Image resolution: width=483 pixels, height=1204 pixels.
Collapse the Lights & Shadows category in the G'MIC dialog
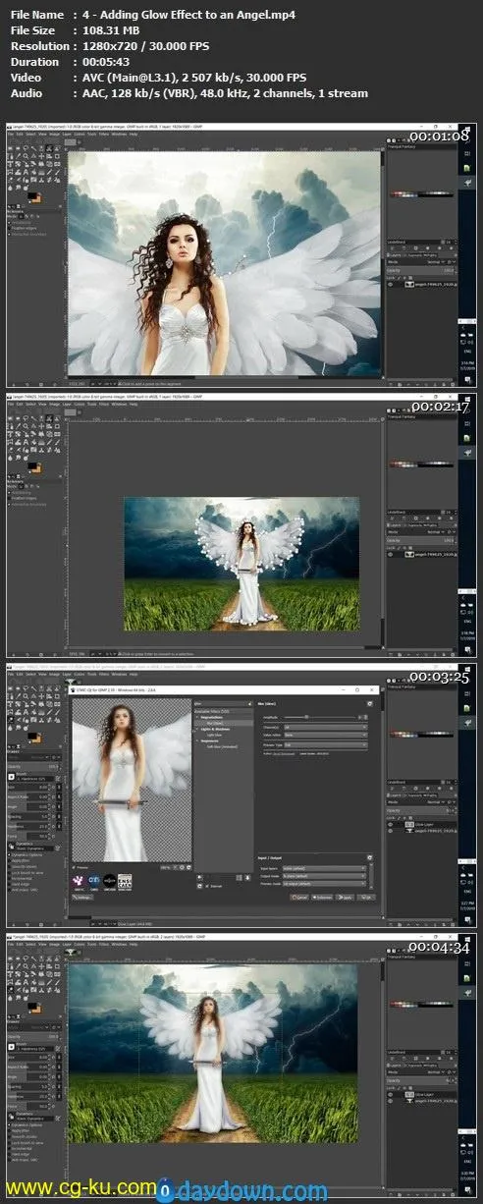(x=197, y=729)
